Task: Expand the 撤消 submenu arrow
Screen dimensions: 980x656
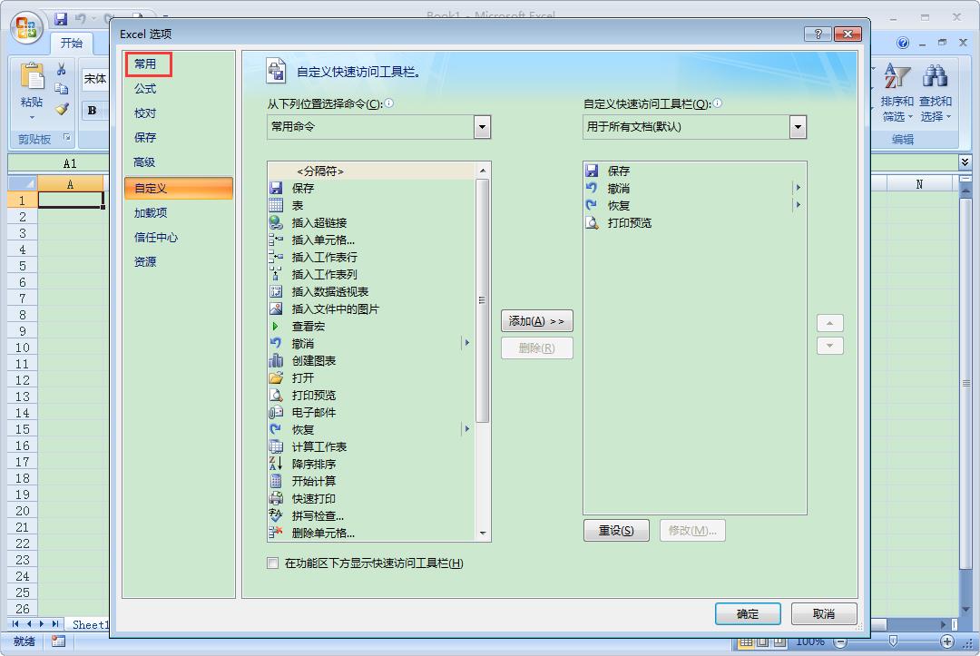Action: 468,343
